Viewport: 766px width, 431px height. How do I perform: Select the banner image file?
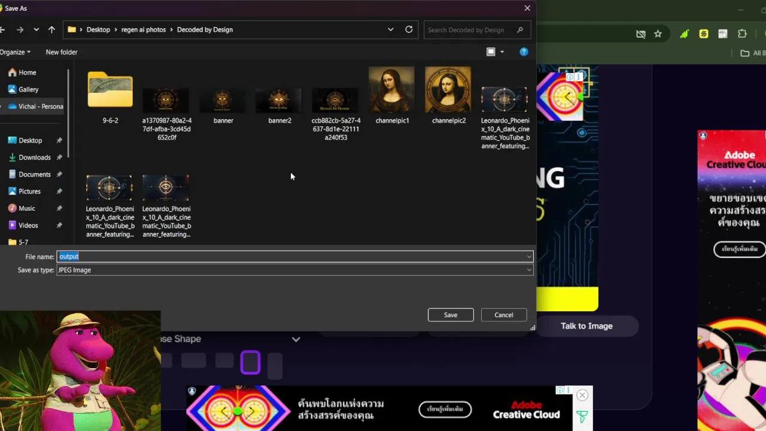223,105
